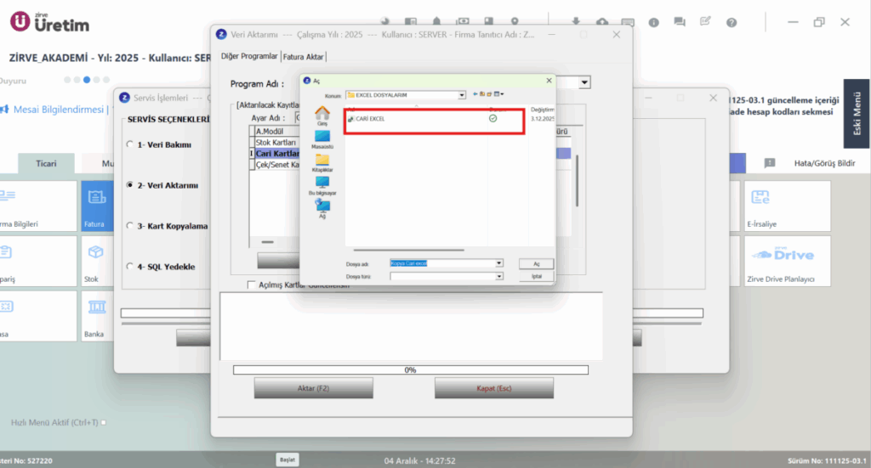The width and height of the screenshot is (871, 468).
Task: Open Kitaplıklar folder shortcut
Action: click(x=322, y=162)
